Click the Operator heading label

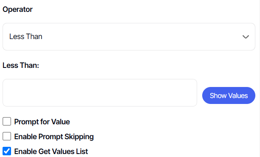coord(17,9)
